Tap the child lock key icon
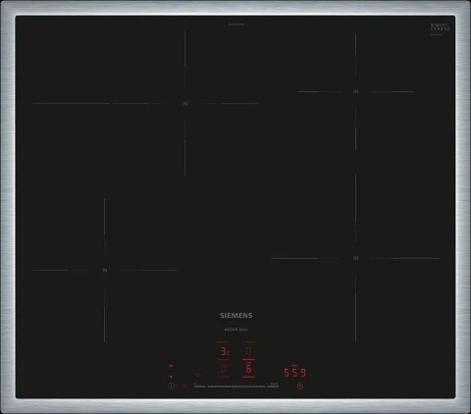 pos(184,386)
